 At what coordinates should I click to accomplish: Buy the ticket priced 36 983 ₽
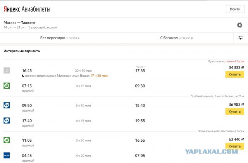234,112
